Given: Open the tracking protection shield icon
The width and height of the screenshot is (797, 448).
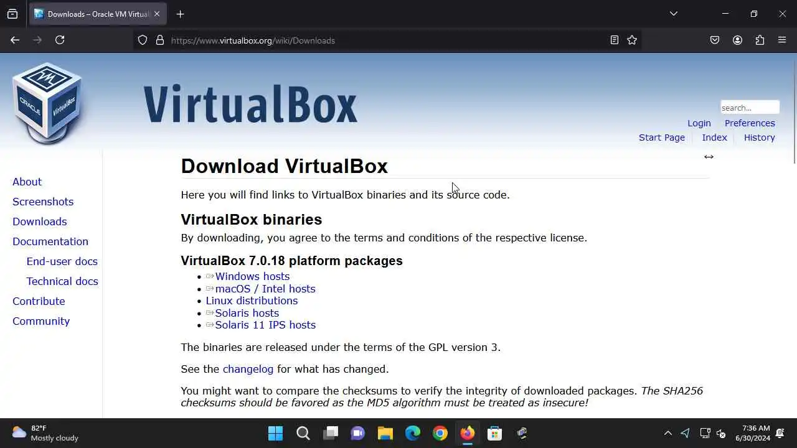Looking at the screenshot, I should click(143, 40).
